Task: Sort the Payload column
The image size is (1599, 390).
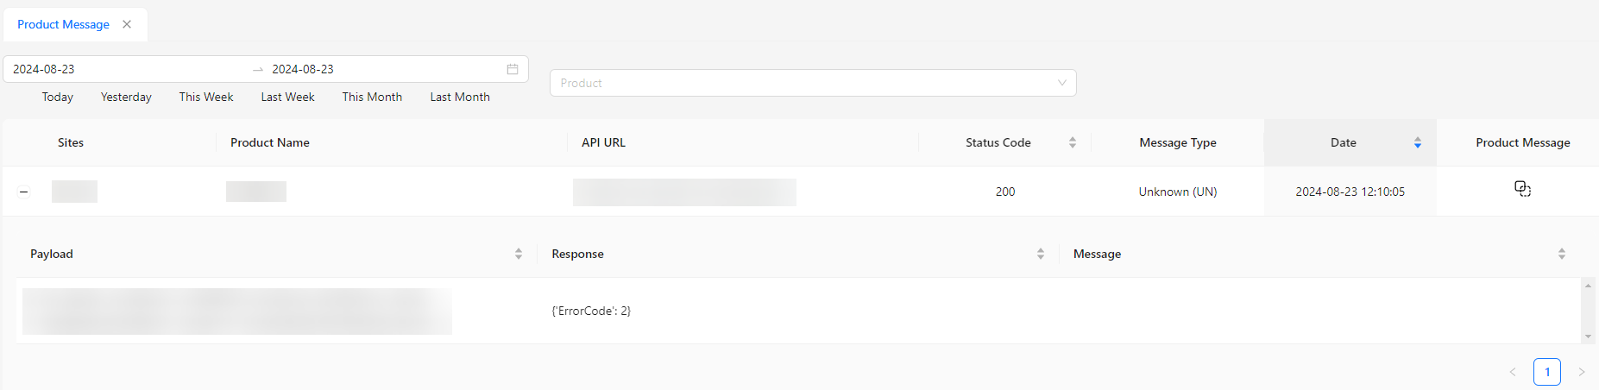Action: click(x=518, y=254)
